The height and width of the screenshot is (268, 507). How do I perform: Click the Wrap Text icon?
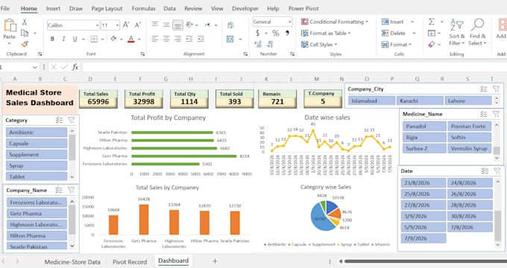point(230,25)
